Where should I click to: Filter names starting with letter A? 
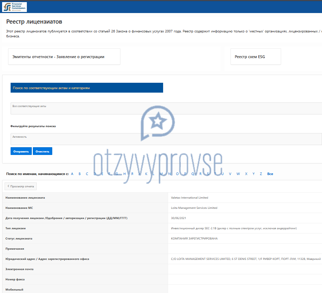tap(72, 174)
